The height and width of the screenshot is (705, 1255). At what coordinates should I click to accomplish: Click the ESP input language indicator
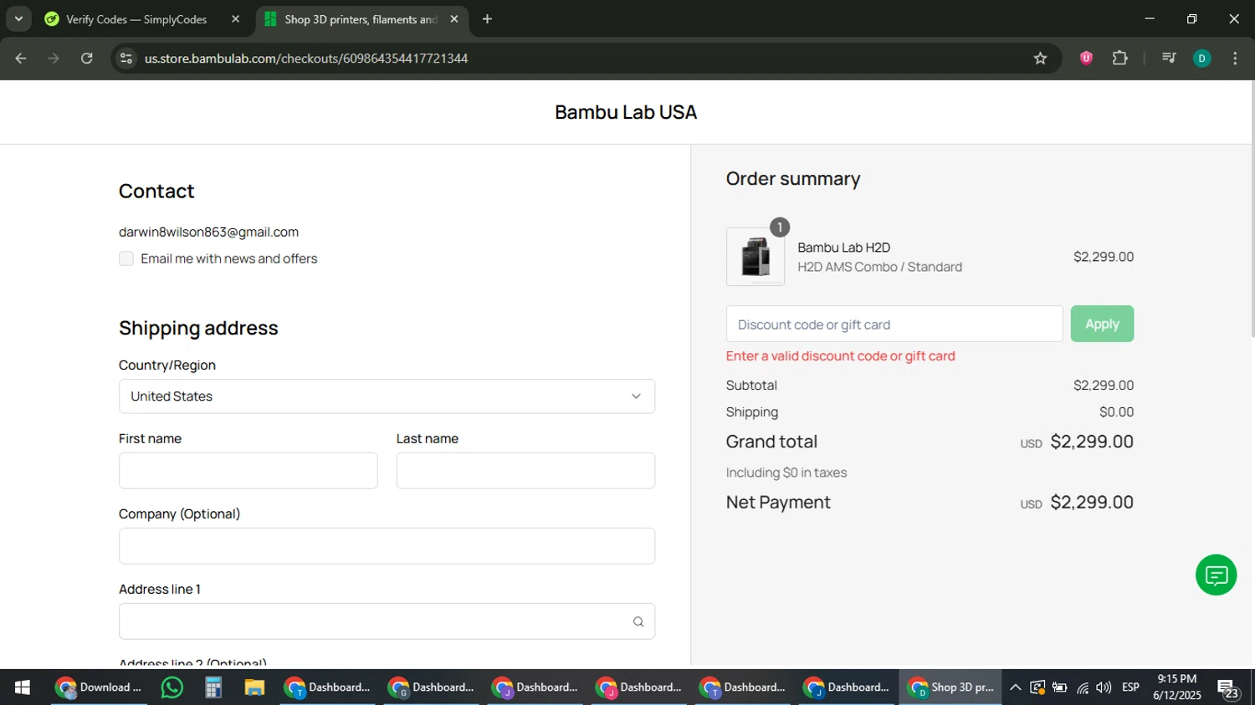pyautogui.click(x=1130, y=687)
